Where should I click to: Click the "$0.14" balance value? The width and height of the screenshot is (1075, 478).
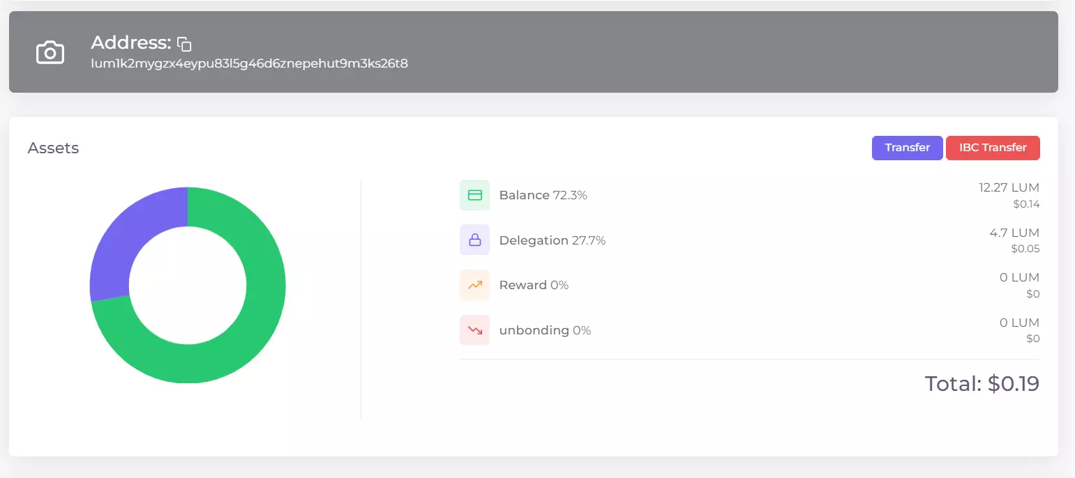point(1026,204)
